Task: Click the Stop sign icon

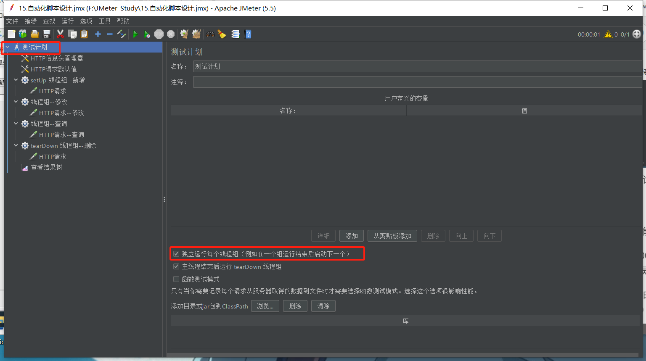Action: (x=159, y=34)
